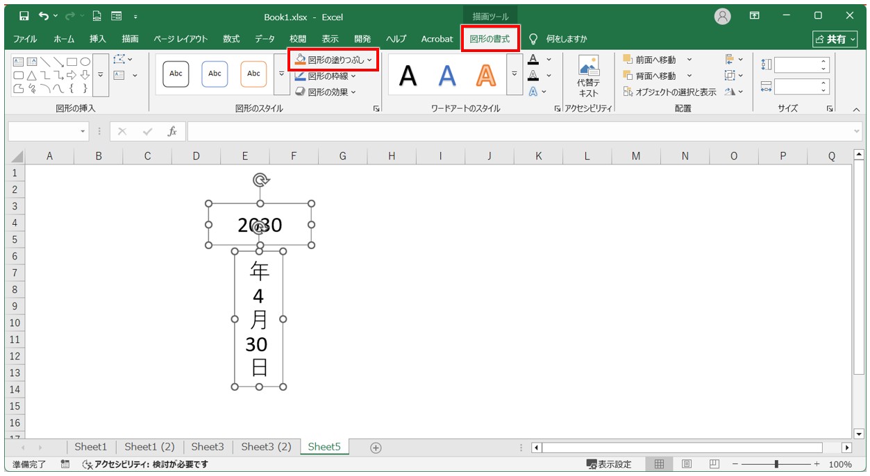Choose the Arc shape
Image resolution: width=870 pixels, height=476 pixels.
(x=45, y=88)
